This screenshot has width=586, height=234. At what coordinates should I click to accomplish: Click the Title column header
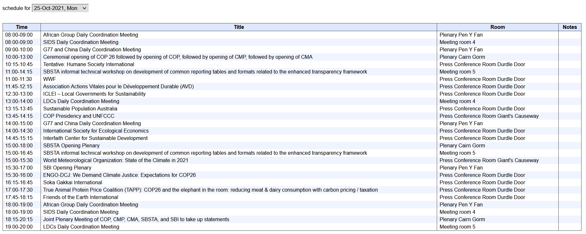(239, 27)
